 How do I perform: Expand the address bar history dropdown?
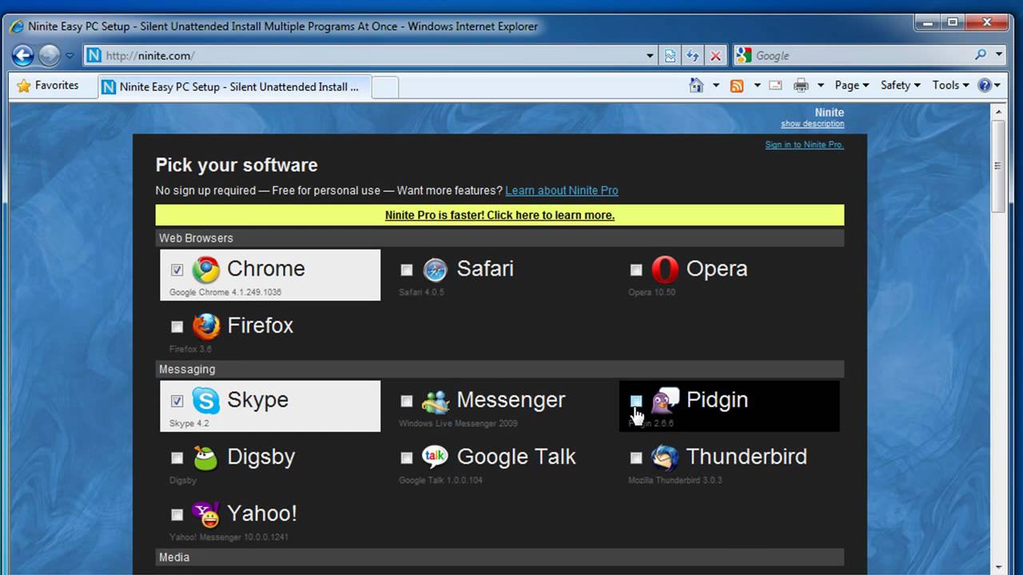650,56
